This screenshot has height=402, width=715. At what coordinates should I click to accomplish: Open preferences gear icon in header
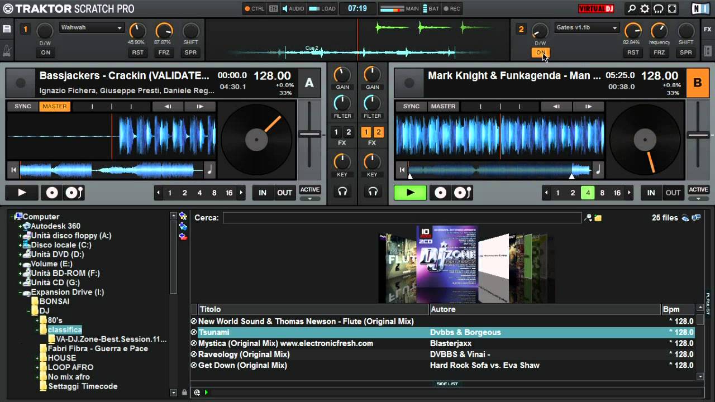645,8
